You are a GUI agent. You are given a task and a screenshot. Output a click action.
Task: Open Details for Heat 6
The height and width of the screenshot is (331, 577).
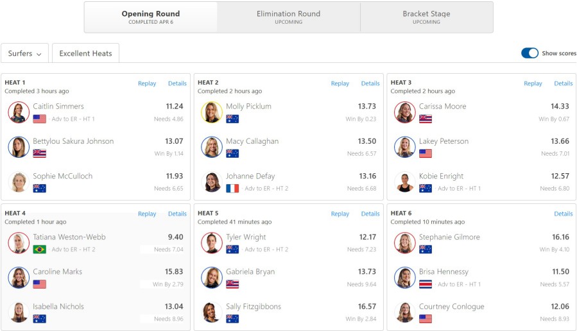[x=564, y=214]
